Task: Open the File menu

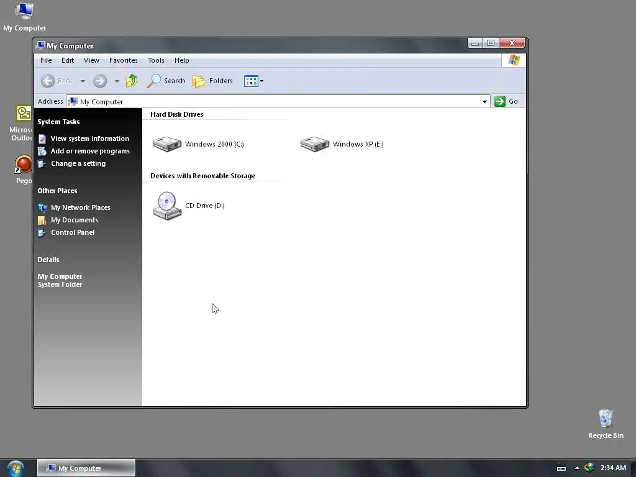Action: (46, 60)
